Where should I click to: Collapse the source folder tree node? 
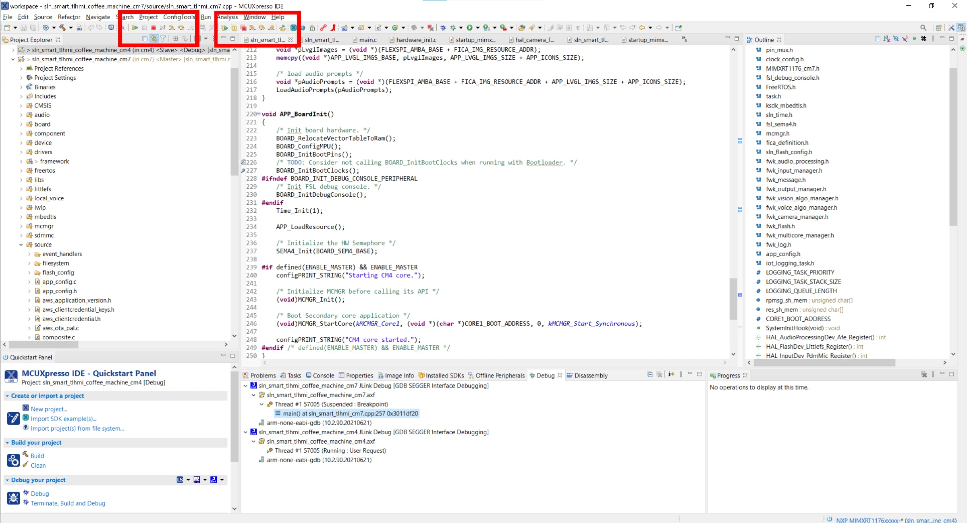(x=21, y=245)
